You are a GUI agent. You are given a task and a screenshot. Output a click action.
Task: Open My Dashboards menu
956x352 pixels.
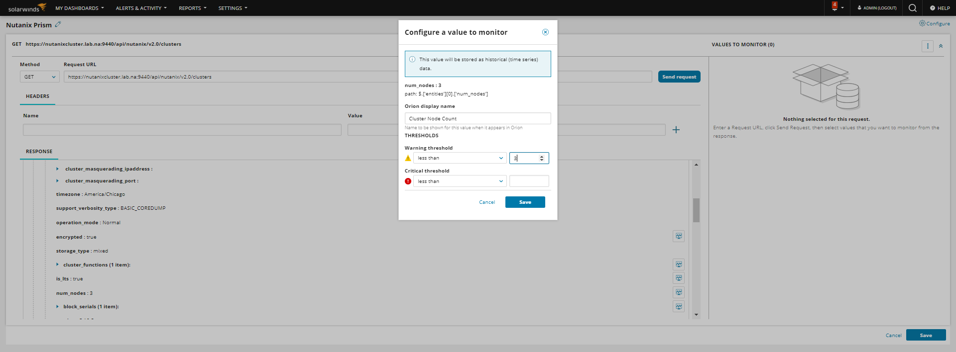(x=80, y=8)
